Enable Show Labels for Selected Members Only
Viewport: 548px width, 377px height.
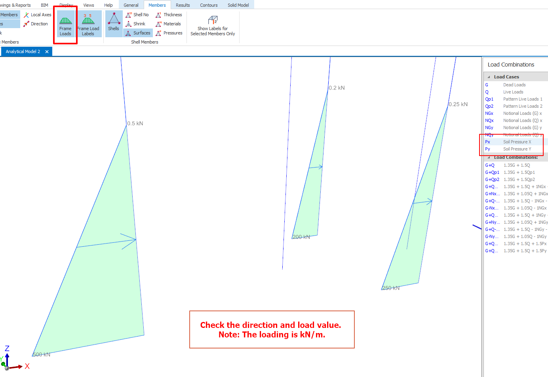click(213, 24)
